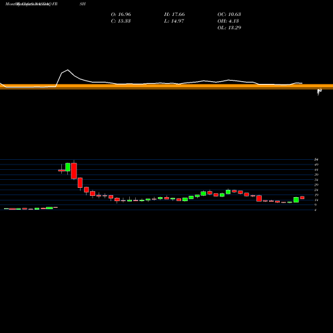The height and width of the screenshot is (333, 333).
Task: Click the 14 price axis label
Action: pos(316,200)
